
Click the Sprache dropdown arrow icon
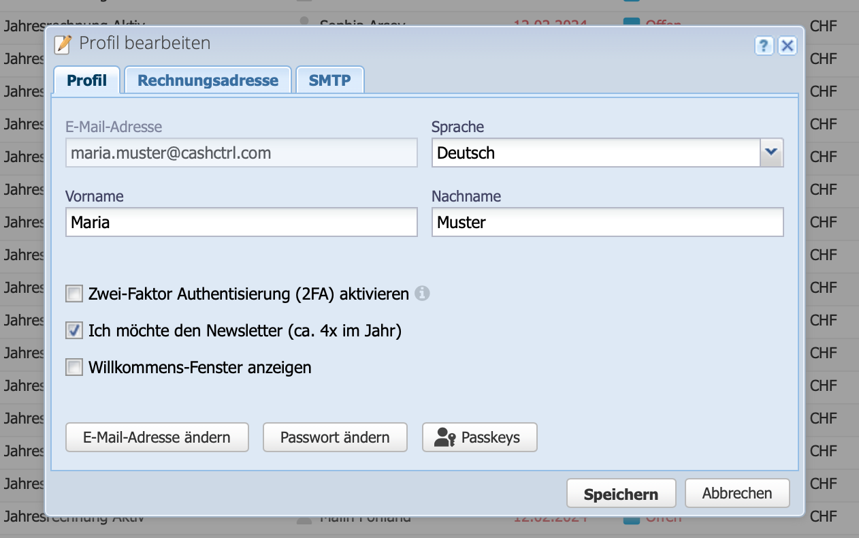[773, 153]
